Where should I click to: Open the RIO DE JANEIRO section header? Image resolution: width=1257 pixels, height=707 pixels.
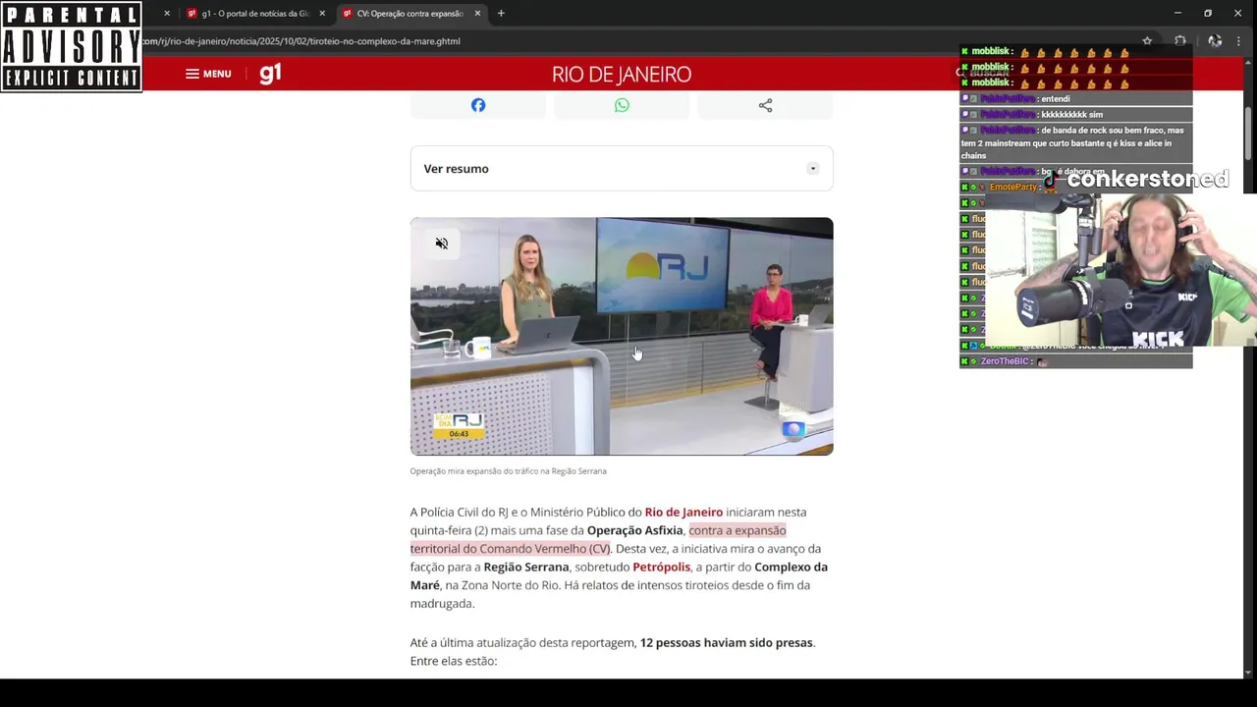(622, 75)
